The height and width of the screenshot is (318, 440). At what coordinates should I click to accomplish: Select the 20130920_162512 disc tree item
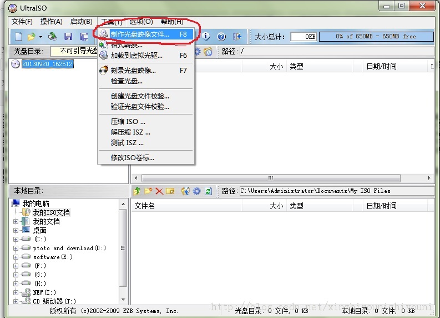point(48,64)
